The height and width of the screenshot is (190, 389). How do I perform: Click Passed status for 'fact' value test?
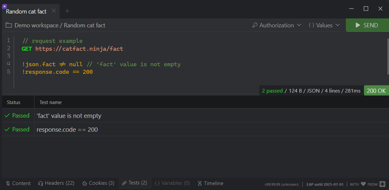[21, 116]
